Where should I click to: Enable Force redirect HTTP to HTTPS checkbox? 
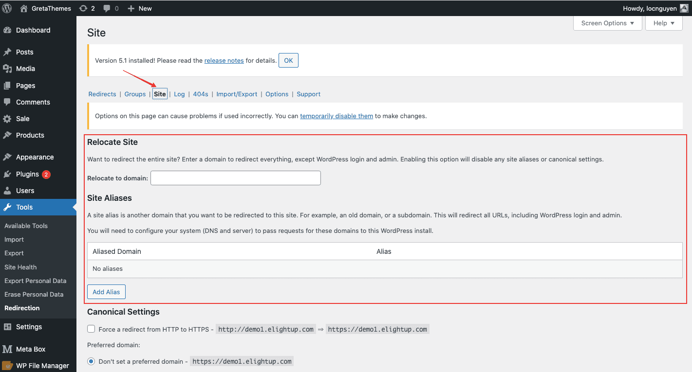[91, 329]
